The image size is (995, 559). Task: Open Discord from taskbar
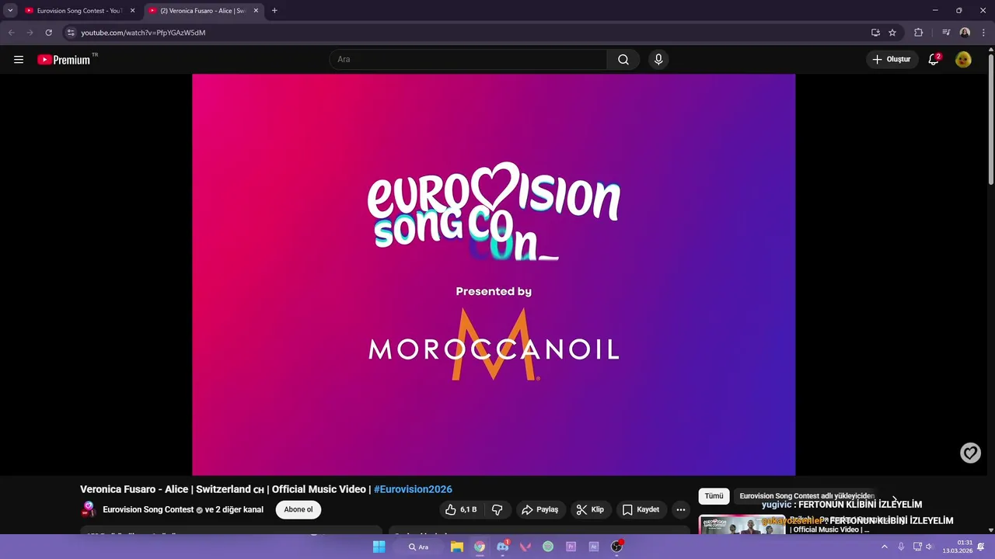503,547
